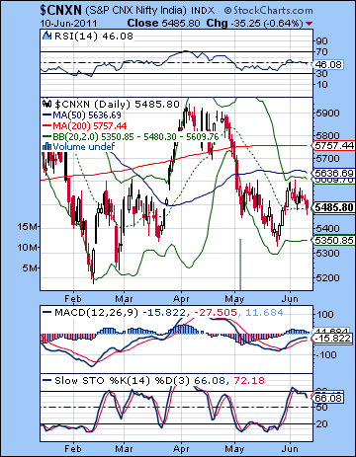Click the 5350.85 lower band price tag

(x=333, y=240)
